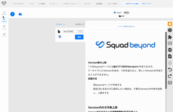Open the ページ menu item
The height and width of the screenshot is (112, 173).
(x=32, y=4)
